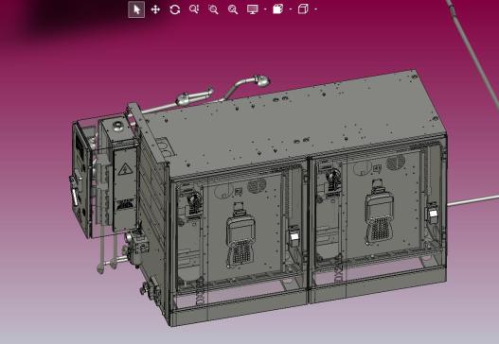Pick the zoom area magnifier tool
499x344 pixels.
(213, 9)
